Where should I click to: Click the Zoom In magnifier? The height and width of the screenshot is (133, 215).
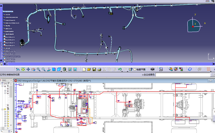(x=39, y=69)
